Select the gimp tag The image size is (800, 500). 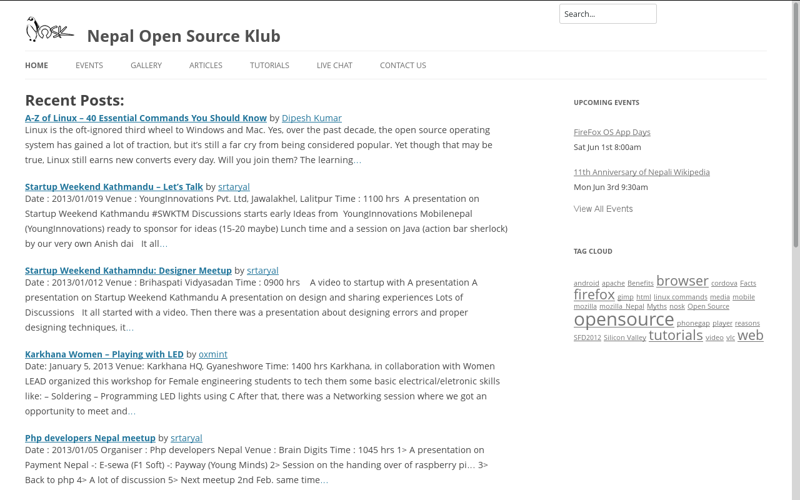(626, 297)
